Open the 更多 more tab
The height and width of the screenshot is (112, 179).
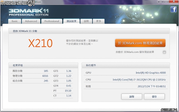99,21
